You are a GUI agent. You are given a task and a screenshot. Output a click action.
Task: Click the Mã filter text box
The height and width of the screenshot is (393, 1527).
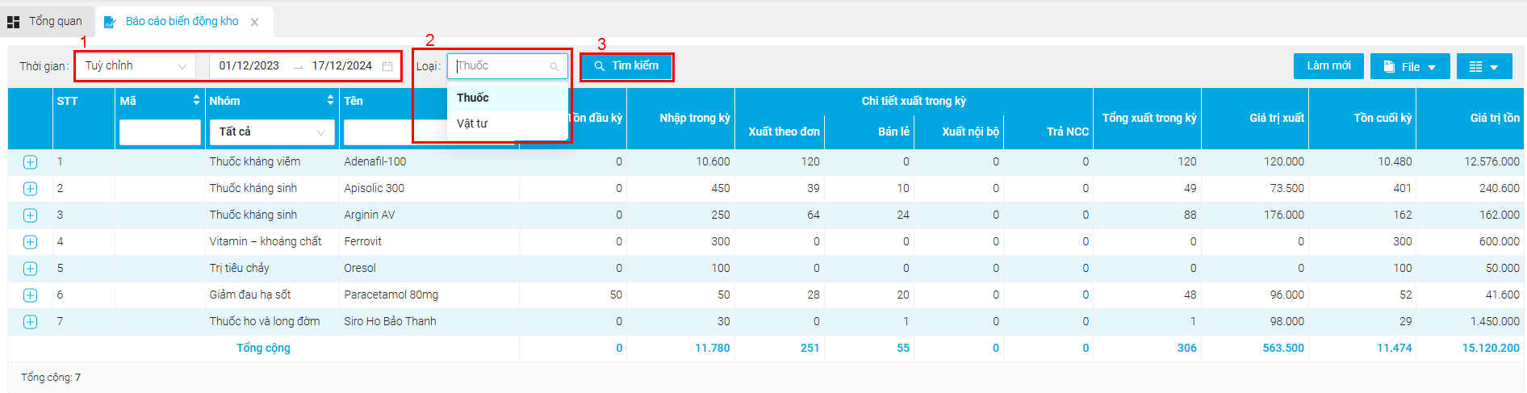[160, 132]
